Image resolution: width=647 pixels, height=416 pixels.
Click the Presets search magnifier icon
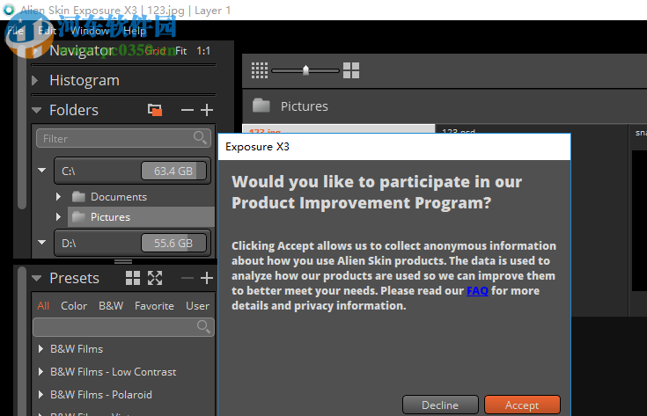pos(203,326)
